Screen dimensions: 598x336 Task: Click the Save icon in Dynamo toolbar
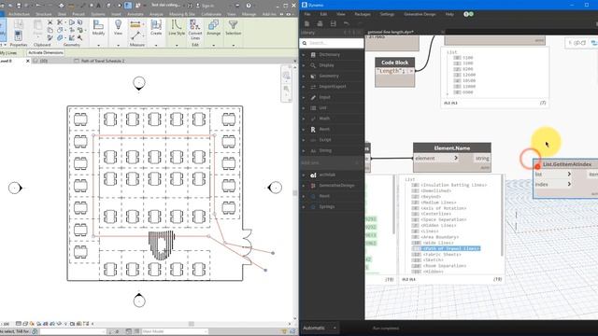tap(333, 23)
